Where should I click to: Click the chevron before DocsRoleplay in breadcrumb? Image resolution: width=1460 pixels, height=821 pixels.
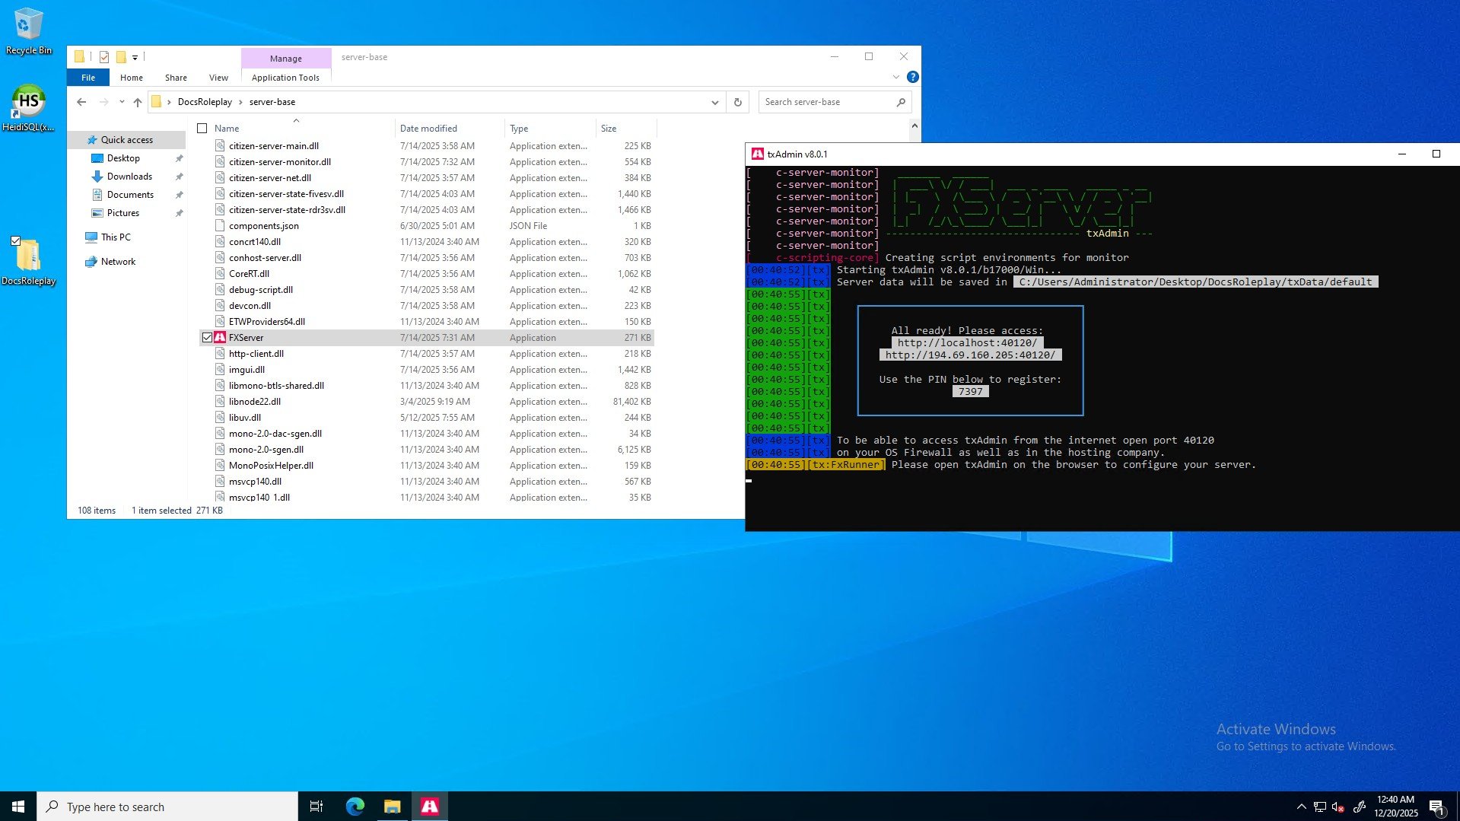point(169,102)
